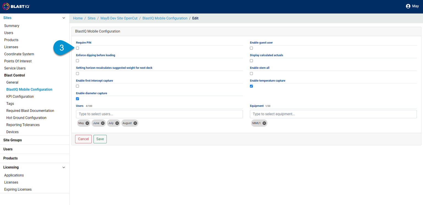The image size is (423, 205).
Task: Open top-level Users section
Action: click(8, 149)
